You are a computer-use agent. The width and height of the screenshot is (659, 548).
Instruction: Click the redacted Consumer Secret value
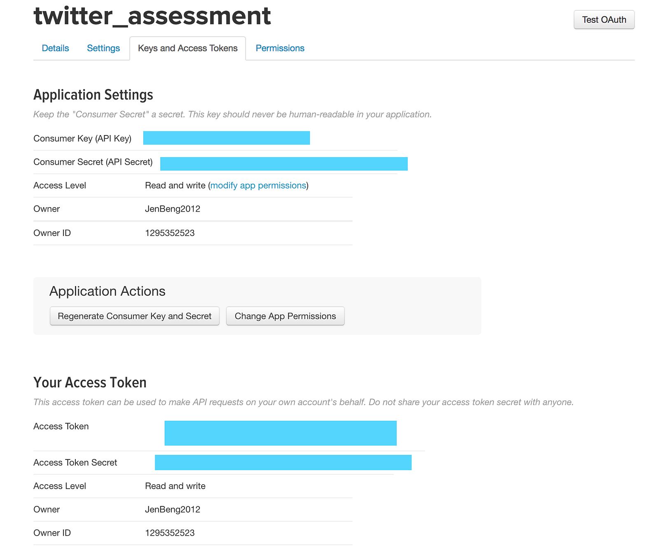(284, 164)
